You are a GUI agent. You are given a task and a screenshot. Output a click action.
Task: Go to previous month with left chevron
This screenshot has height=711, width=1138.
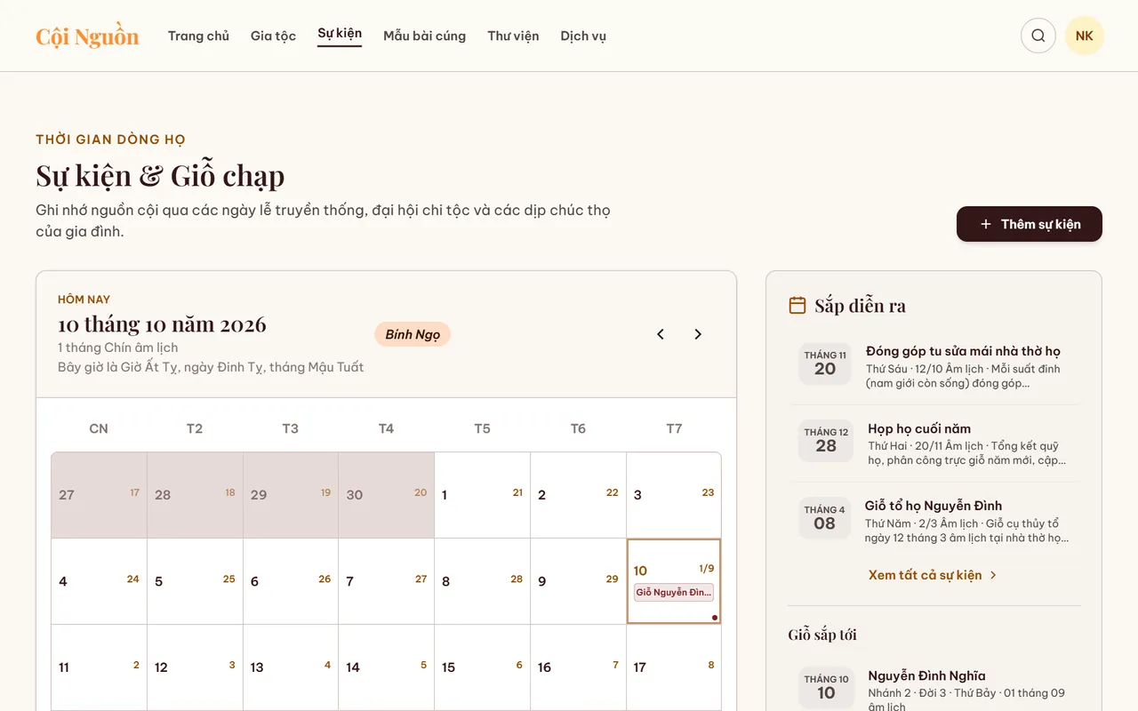click(x=661, y=334)
